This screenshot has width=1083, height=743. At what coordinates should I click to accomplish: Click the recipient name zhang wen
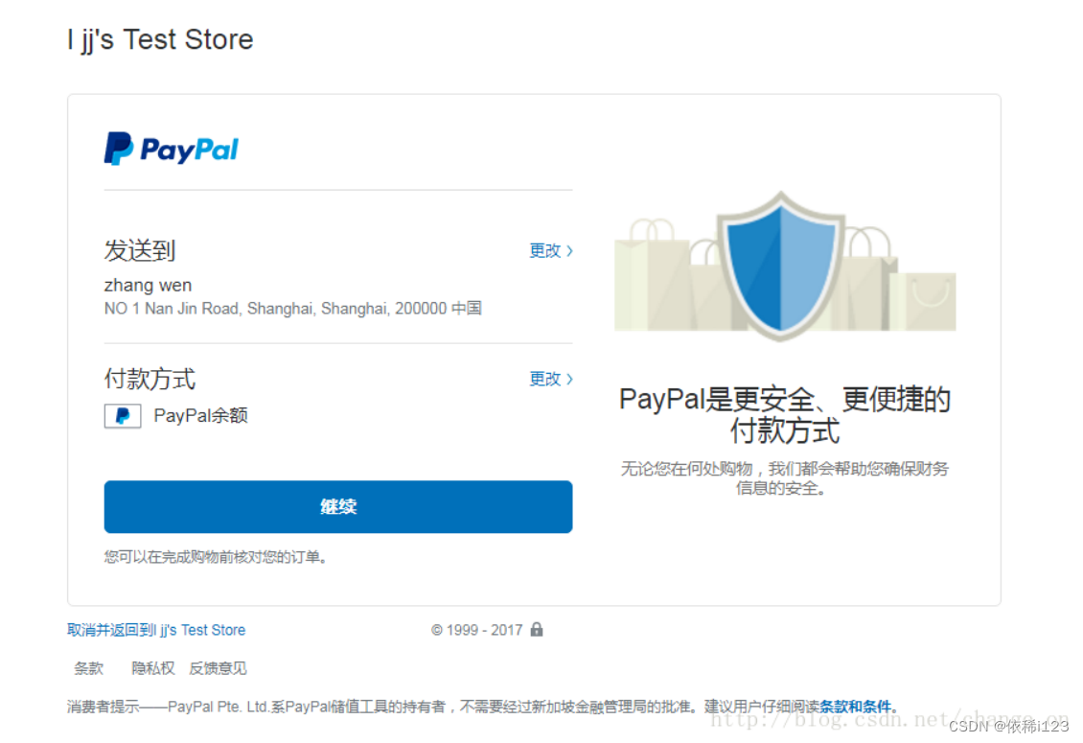(148, 286)
